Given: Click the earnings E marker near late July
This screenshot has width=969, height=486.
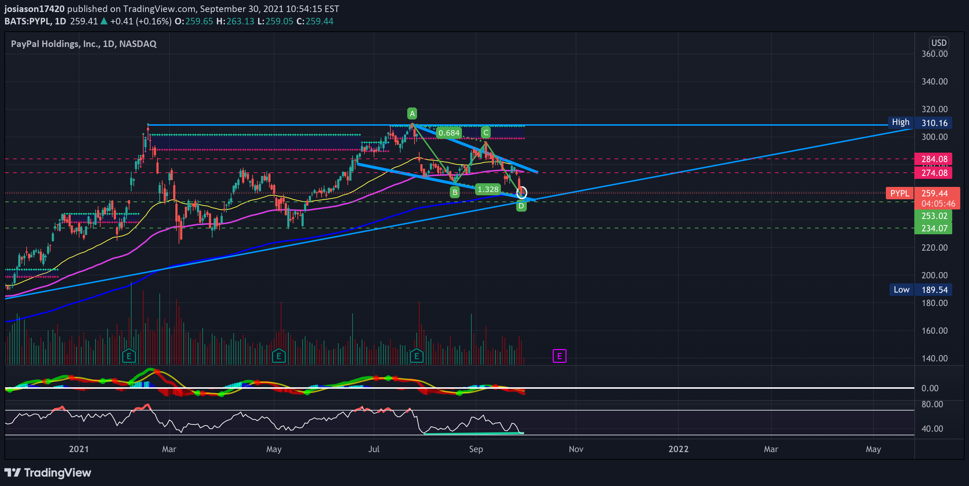Looking at the screenshot, I should 416,356.
